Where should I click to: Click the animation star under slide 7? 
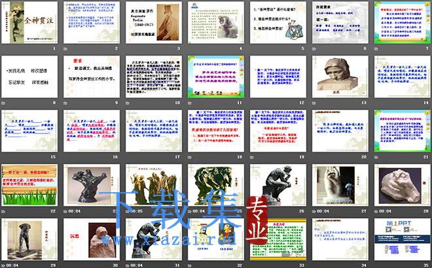click(376, 49)
